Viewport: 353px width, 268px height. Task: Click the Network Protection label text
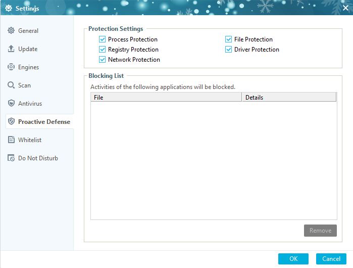(134, 60)
